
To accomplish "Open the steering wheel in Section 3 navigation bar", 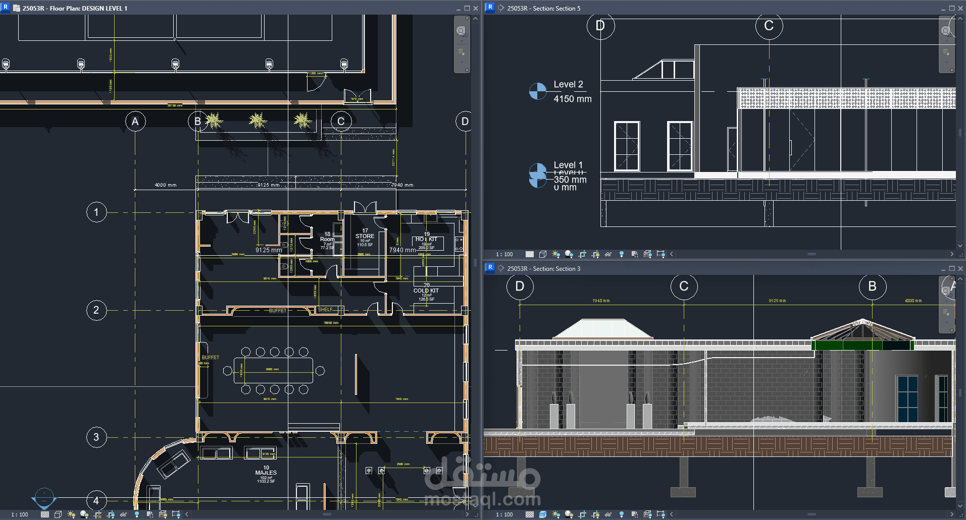I will pyautogui.click(x=946, y=291).
